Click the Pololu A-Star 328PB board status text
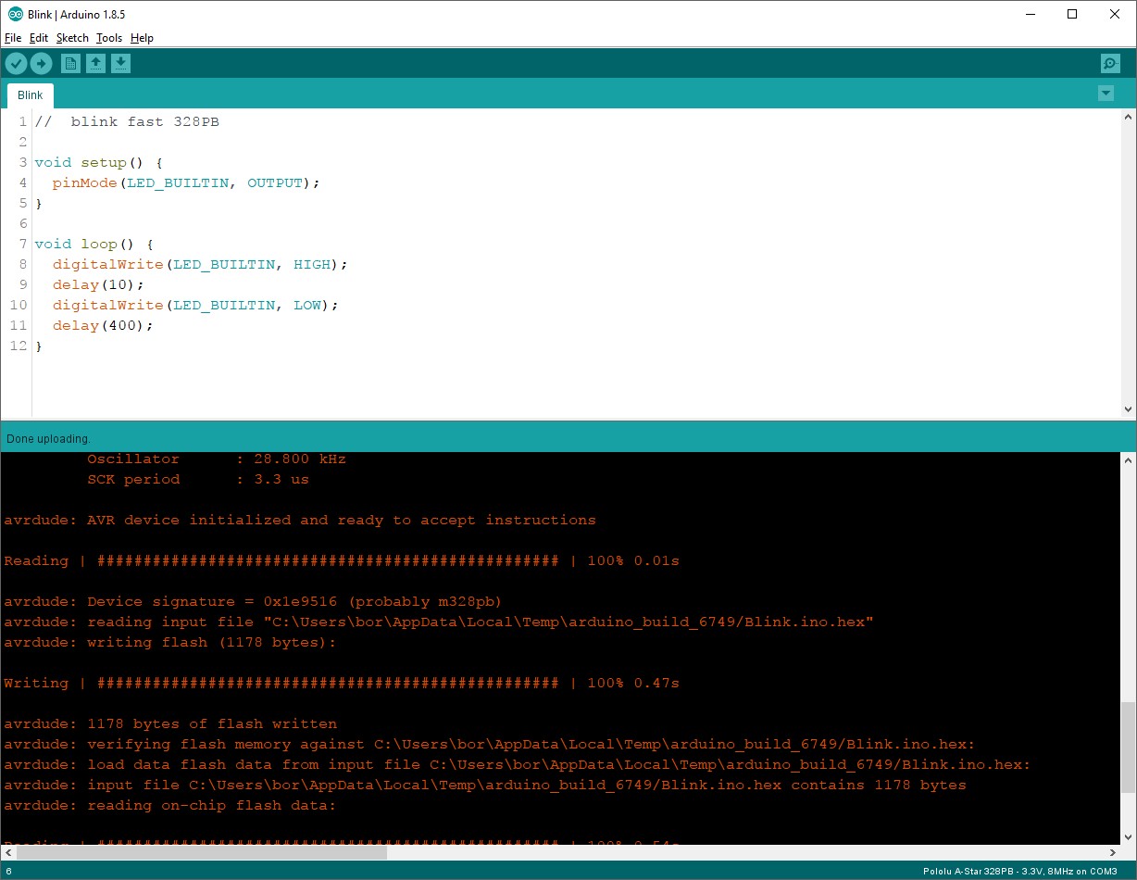The width and height of the screenshot is (1137, 880). pyautogui.click(x=1020, y=872)
